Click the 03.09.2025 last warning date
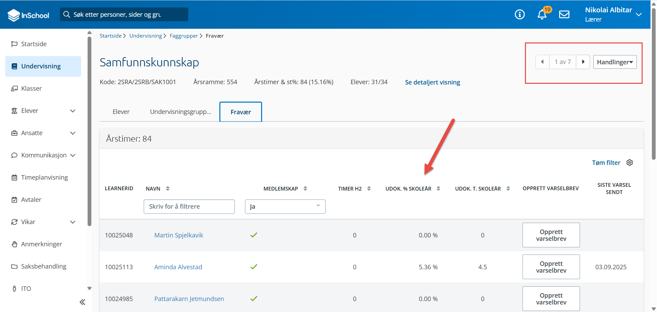 click(611, 267)
